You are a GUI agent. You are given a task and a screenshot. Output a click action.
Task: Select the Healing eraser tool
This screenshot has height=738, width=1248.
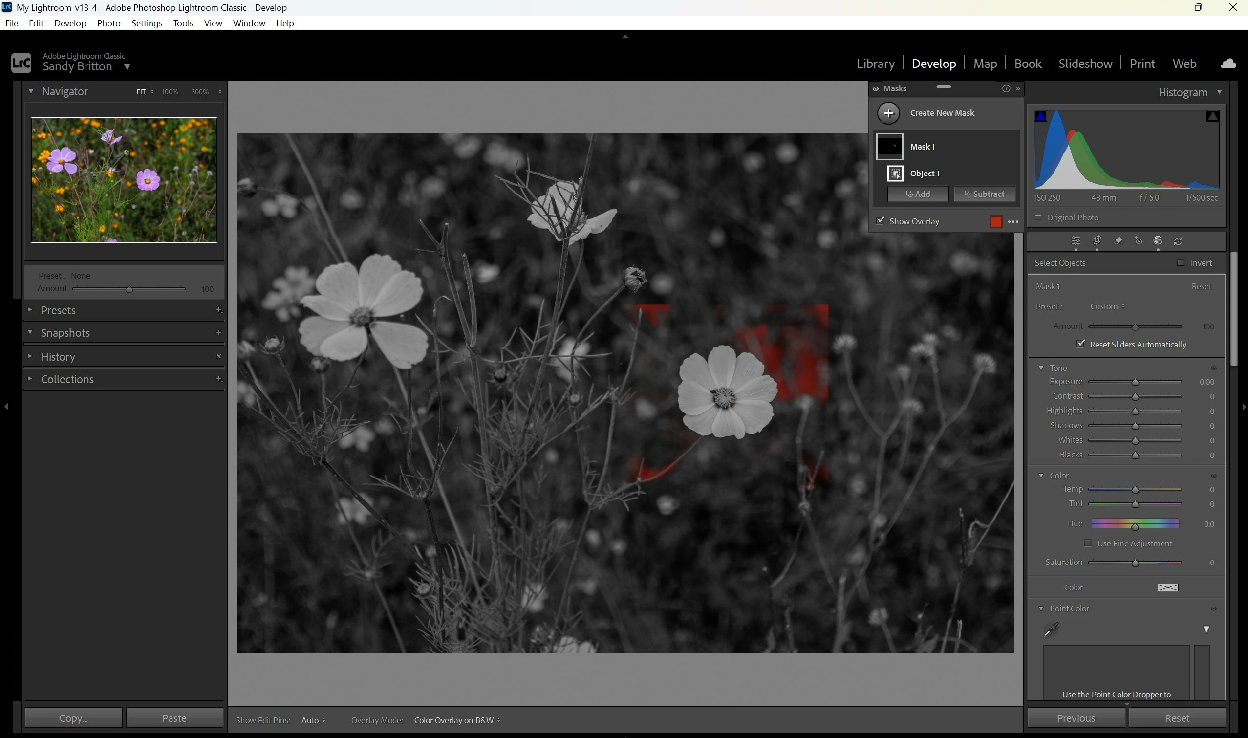(1118, 241)
